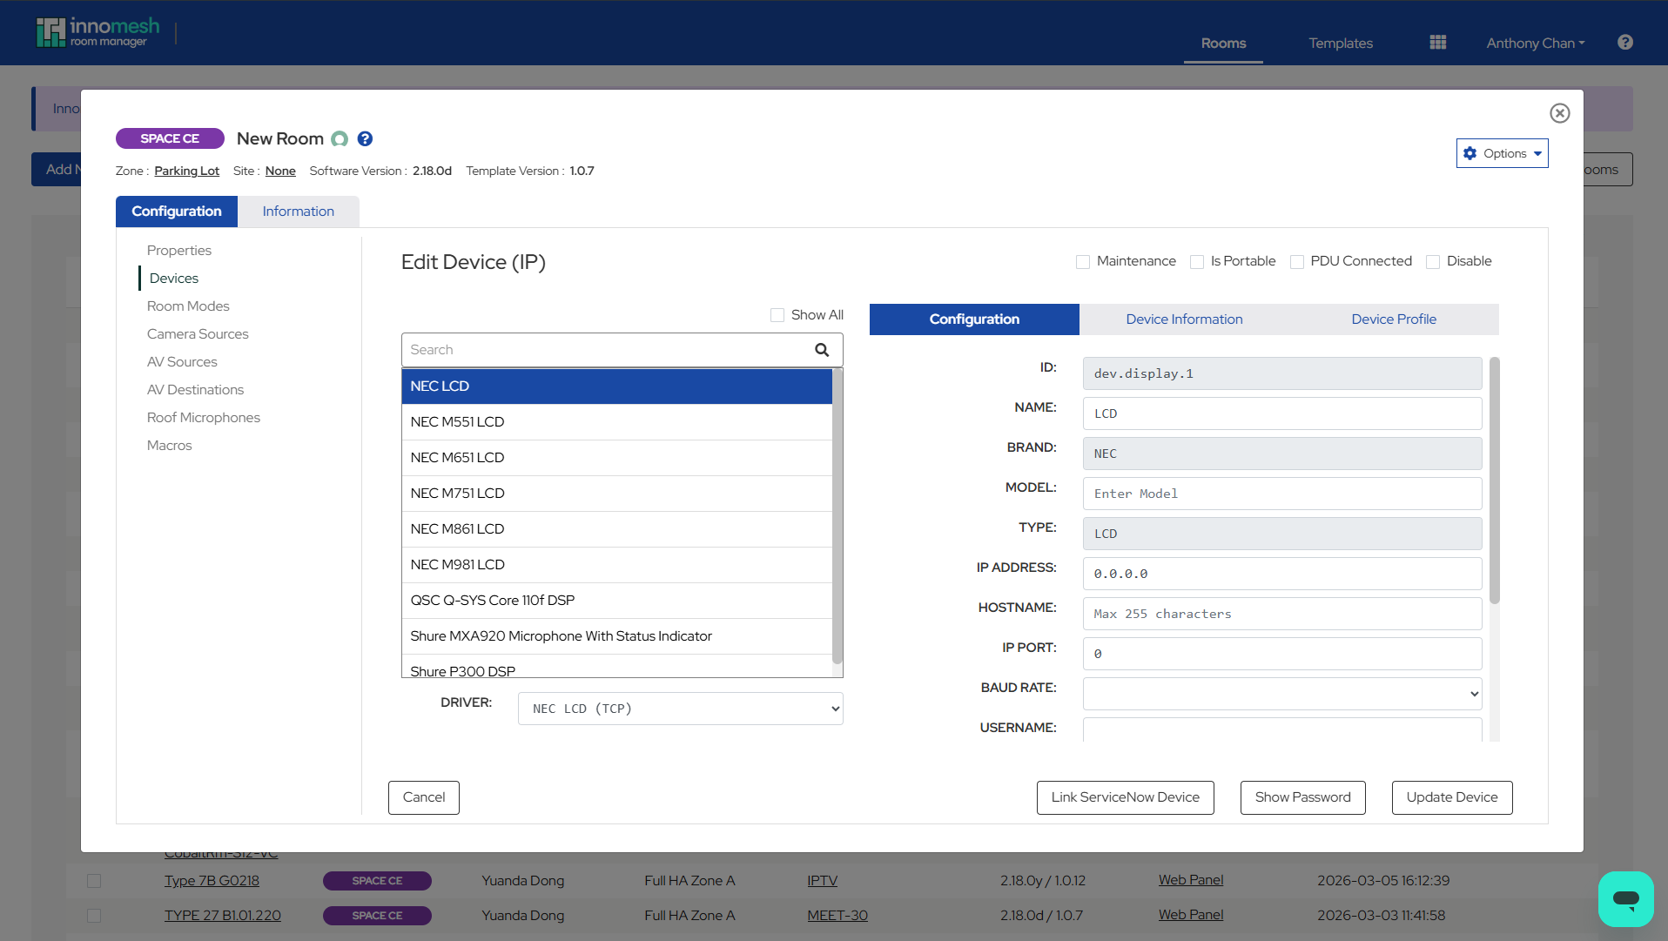Click the search magnifier icon in device list

821,350
